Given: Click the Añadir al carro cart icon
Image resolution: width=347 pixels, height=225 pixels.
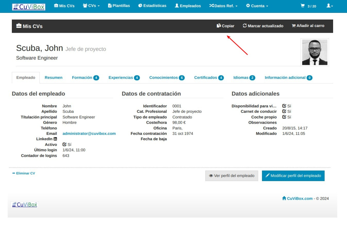Looking at the screenshot, I should coord(293,26).
